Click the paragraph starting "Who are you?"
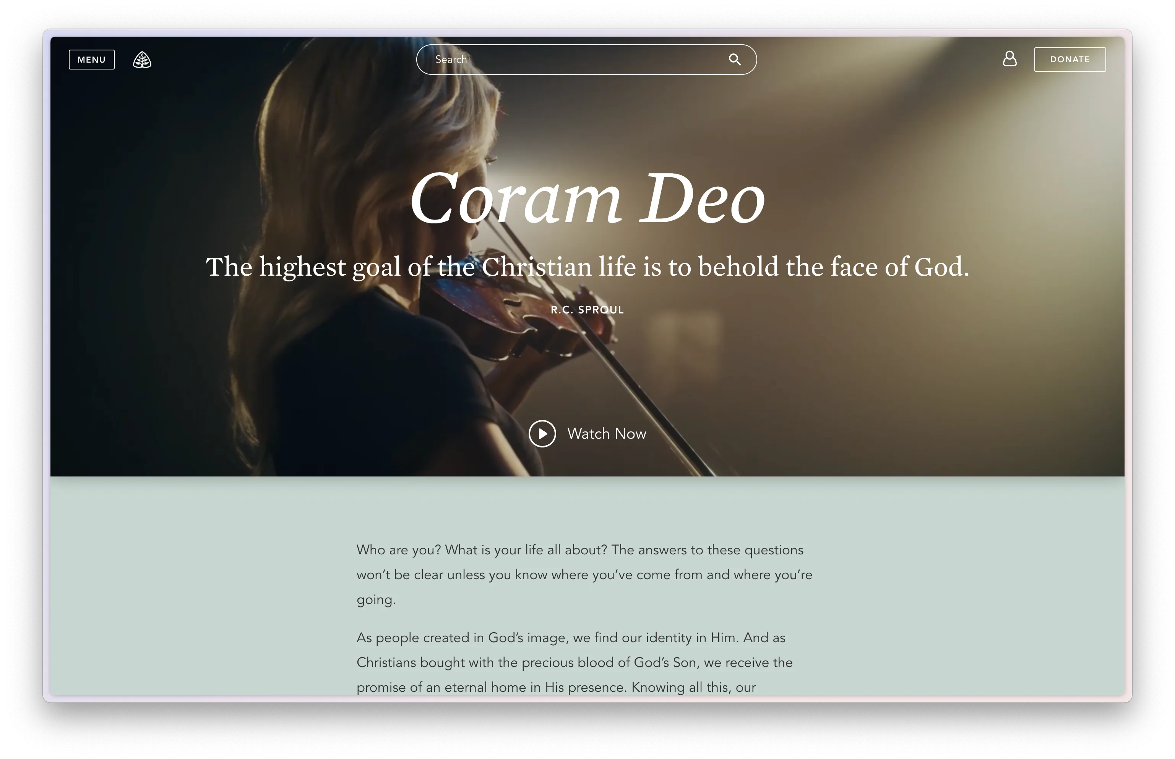The width and height of the screenshot is (1175, 759). pos(584,575)
